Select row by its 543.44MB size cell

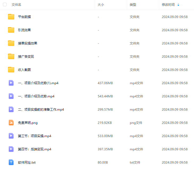click(x=105, y=96)
